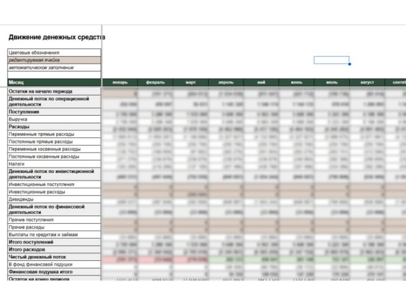The width and height of the screenshot is (406, 305).
Task: Click "Постоянные прямые расходы" row label
Action: pyautogui.click(x=54, y=142)
